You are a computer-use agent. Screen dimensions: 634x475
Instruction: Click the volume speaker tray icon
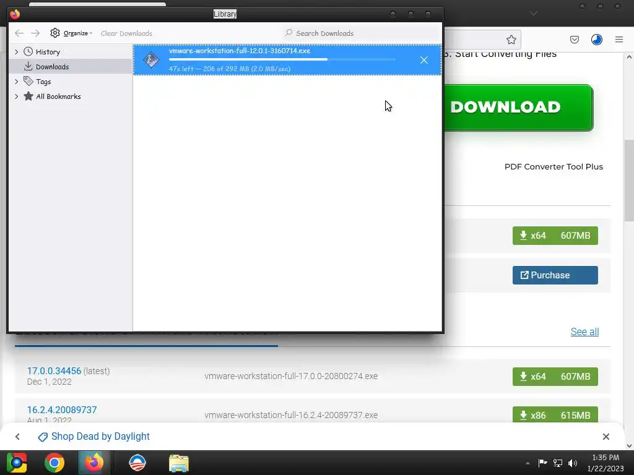[573, 463]
